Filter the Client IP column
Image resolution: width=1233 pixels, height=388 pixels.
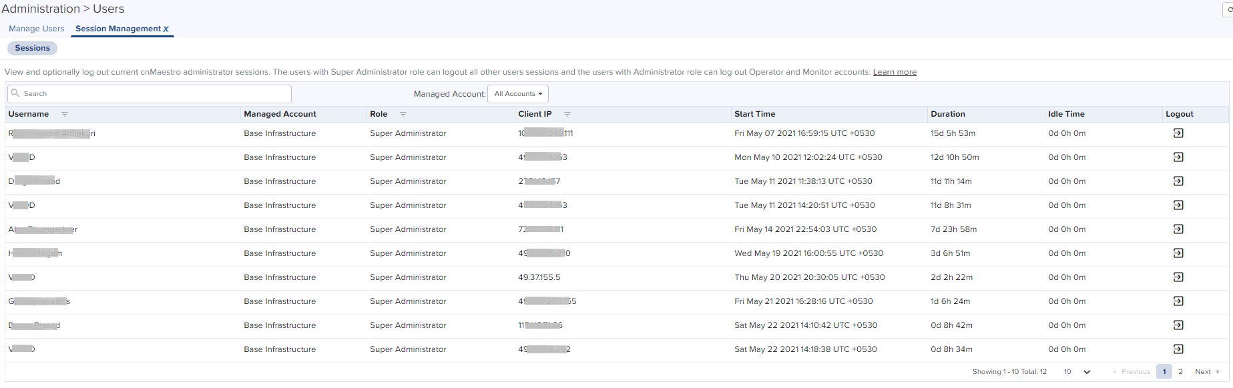click(x=567, y=114)
